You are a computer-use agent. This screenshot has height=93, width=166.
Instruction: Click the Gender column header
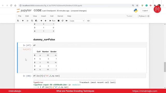(53, 52)
